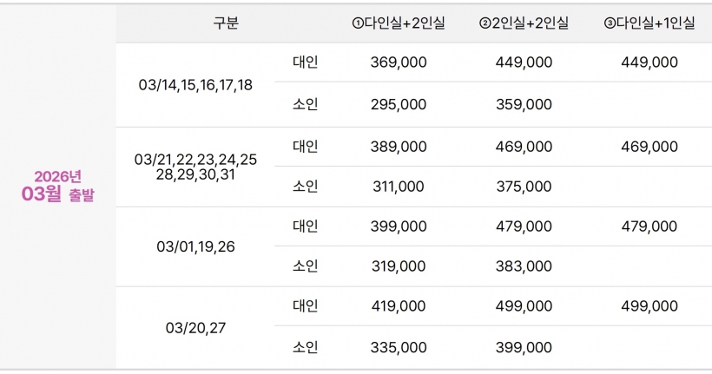
Task: Select the 03/20,27 date cell
Action: tap(195, 328)
